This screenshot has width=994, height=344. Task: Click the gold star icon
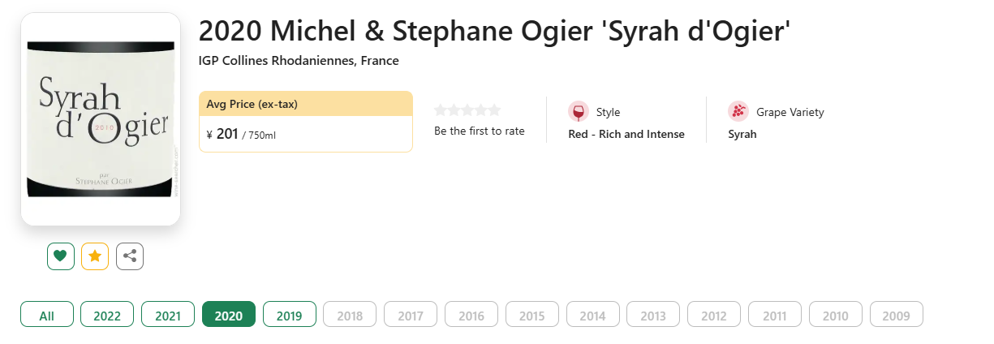click(x=95, y=256)
